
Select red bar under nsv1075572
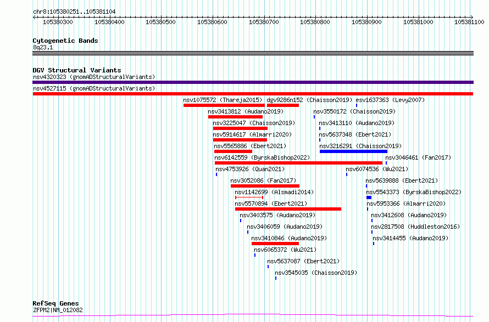224,105
